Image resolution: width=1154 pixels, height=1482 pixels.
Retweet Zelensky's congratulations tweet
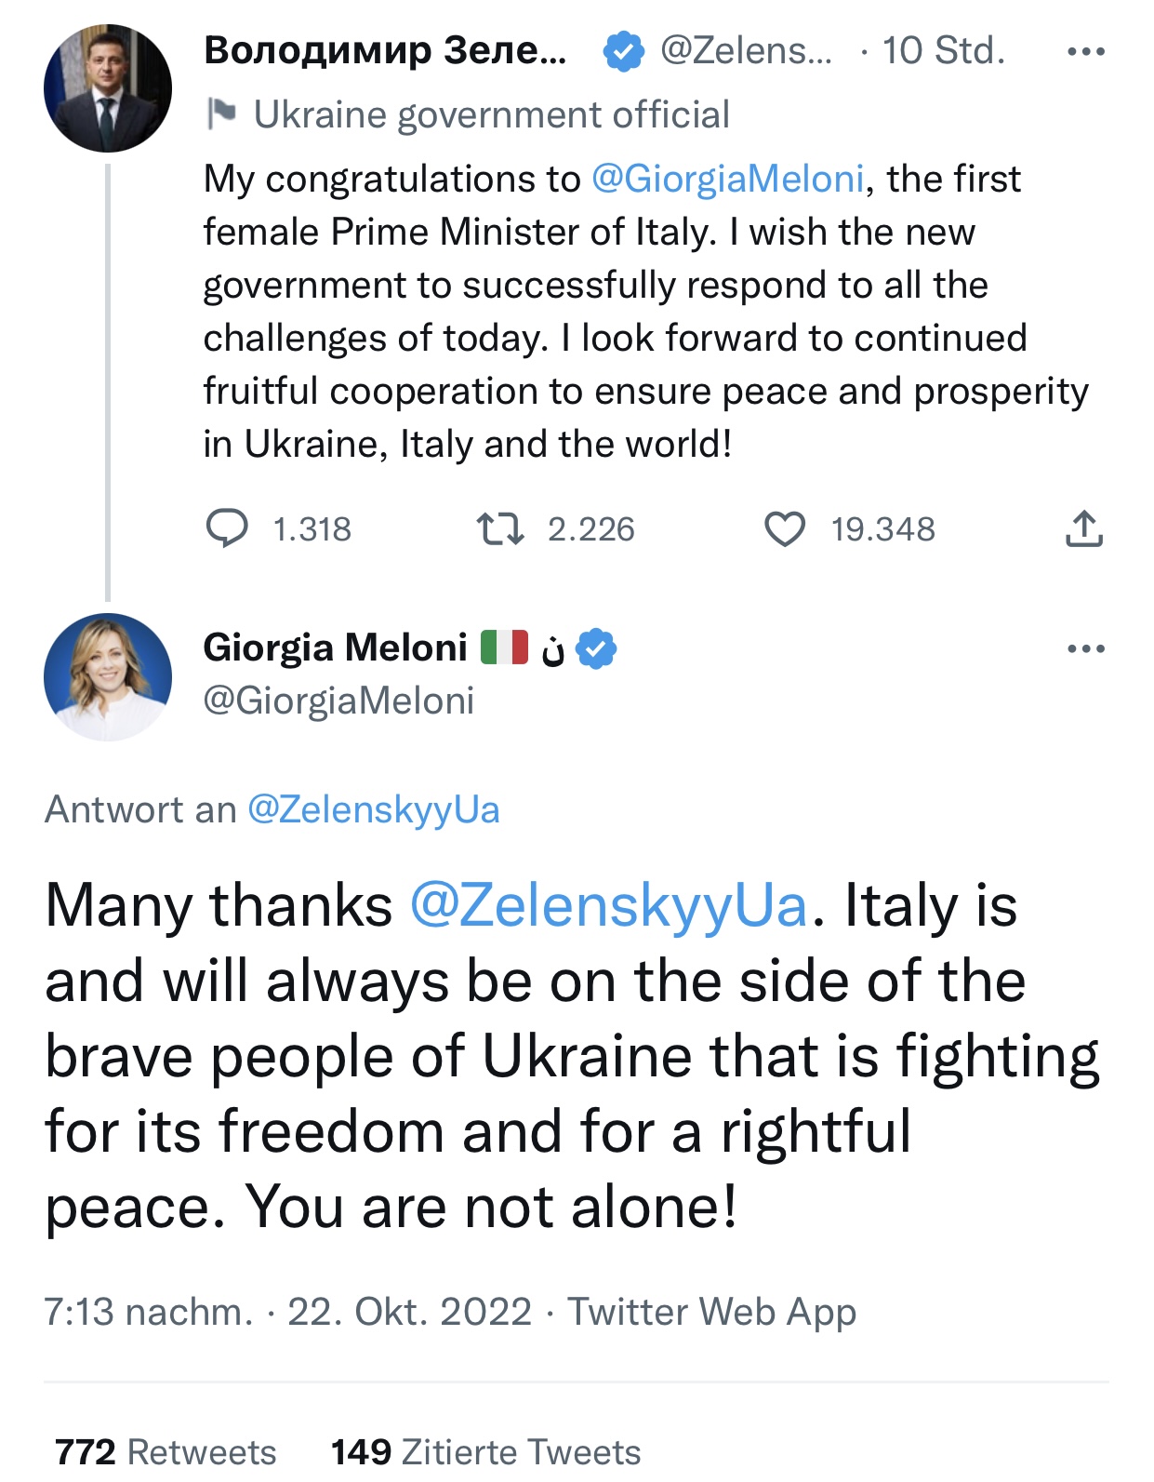500,528
